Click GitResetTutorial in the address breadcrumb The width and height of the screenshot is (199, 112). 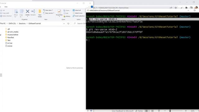pyautogui.click(x=35, y=24)
